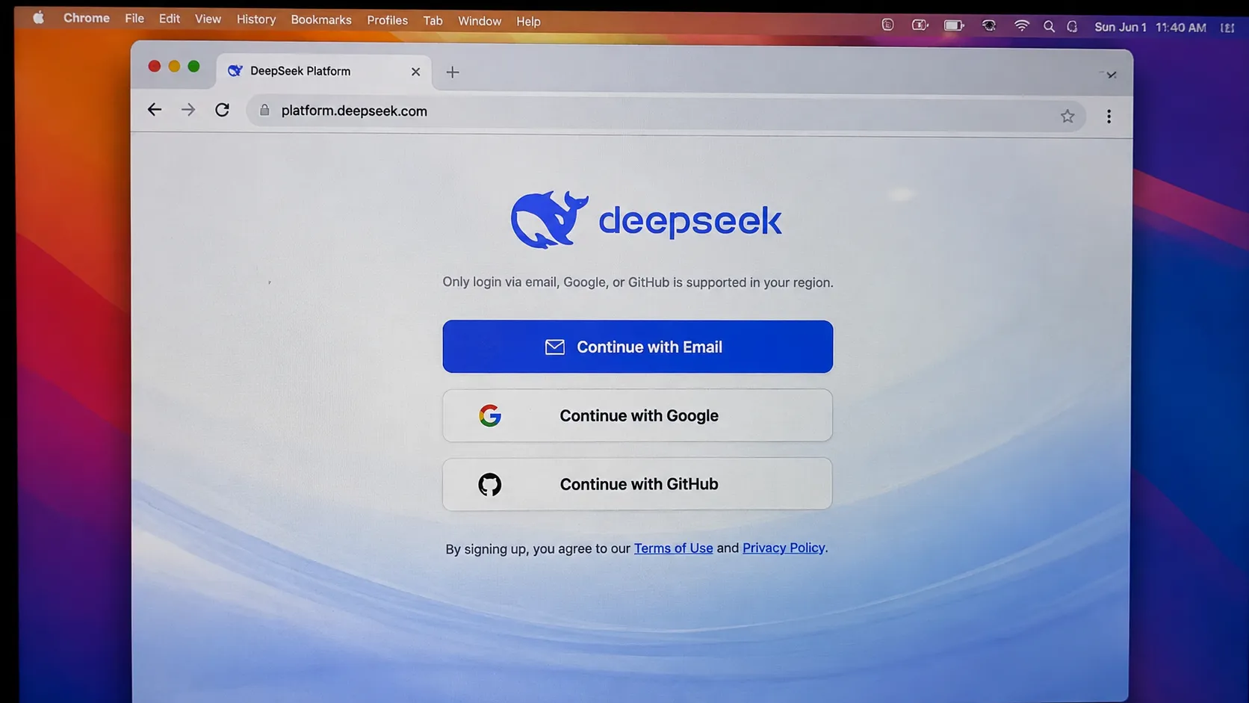Select the DeepSeek Platform tab
Screen dimensions: 1249x703
pos(323,71)
